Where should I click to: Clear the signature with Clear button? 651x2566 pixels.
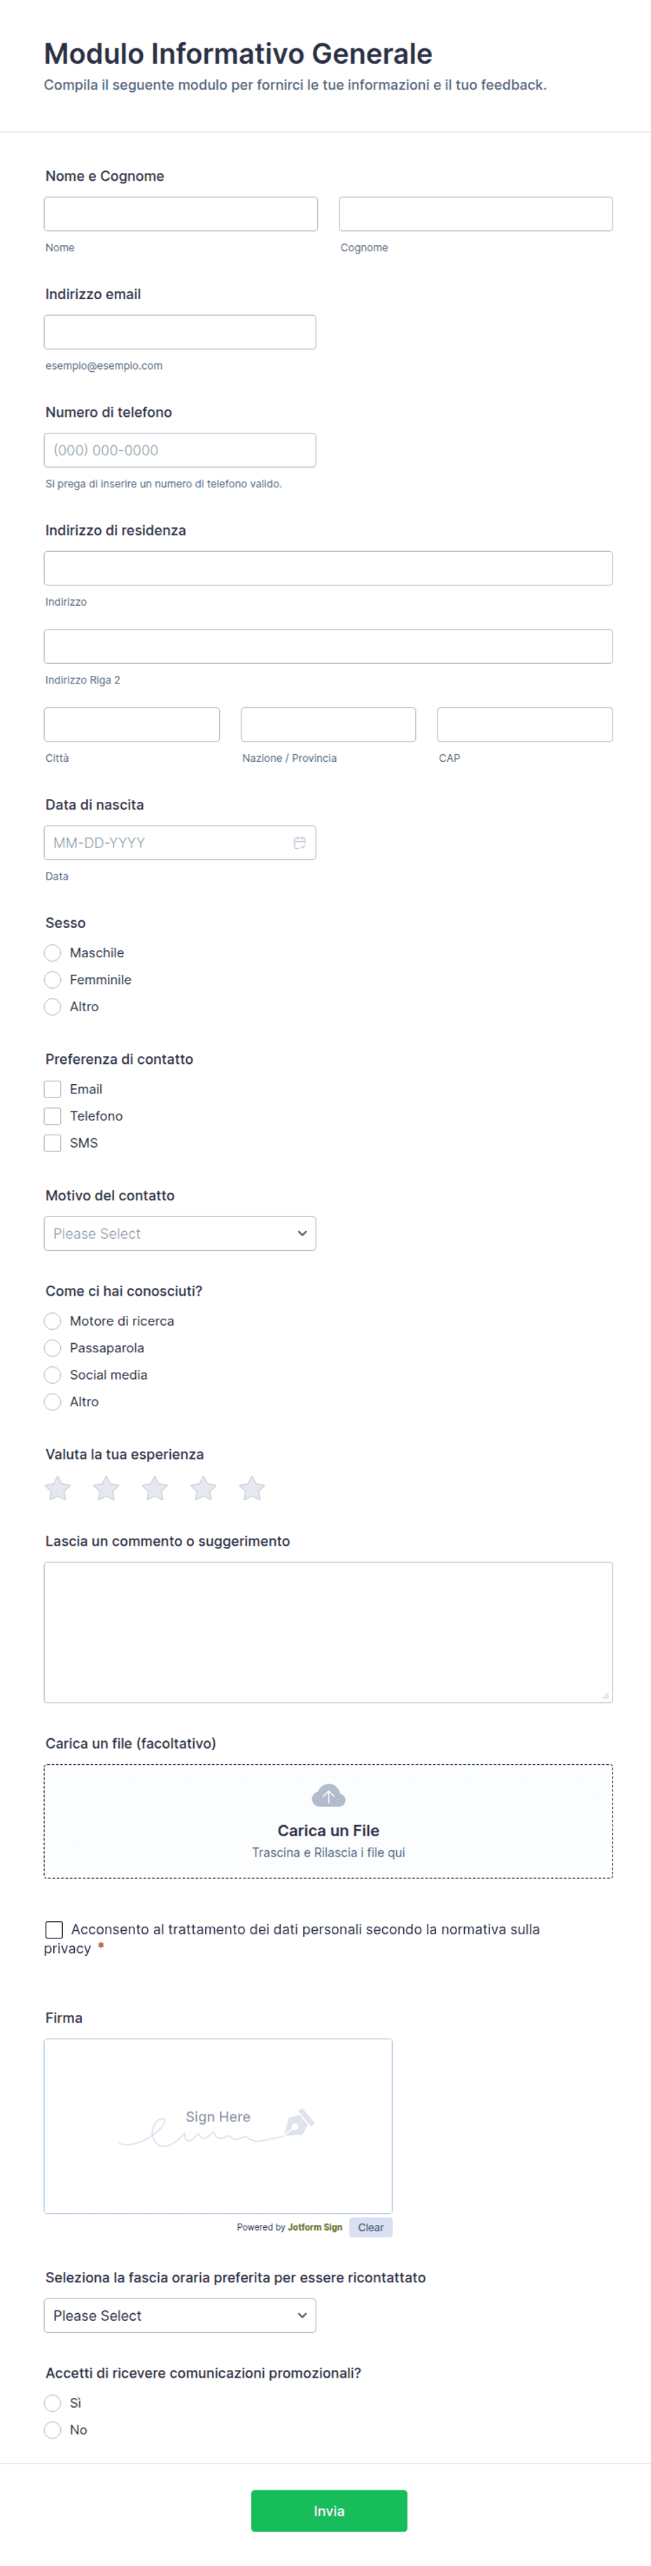[x=370, y=2227]
